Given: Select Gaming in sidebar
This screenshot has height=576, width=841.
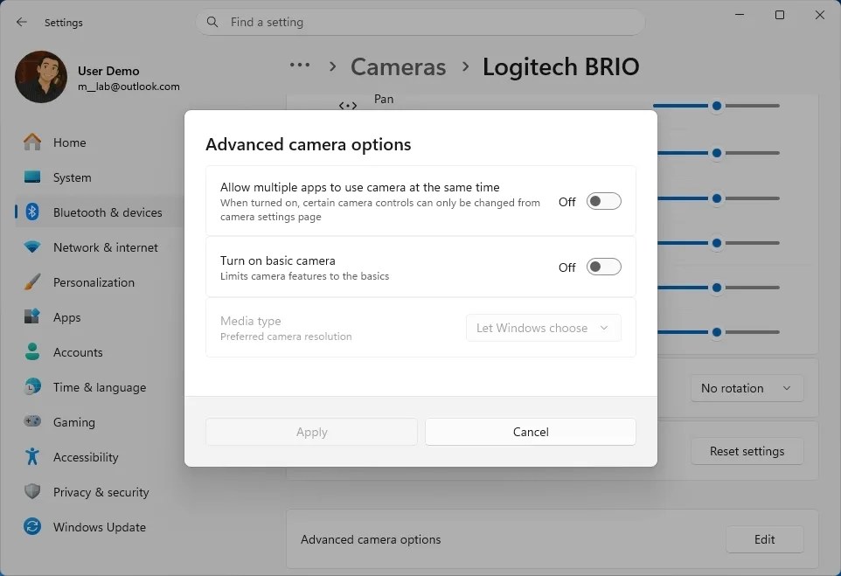Looking at the screenshot, I should 100,422.
